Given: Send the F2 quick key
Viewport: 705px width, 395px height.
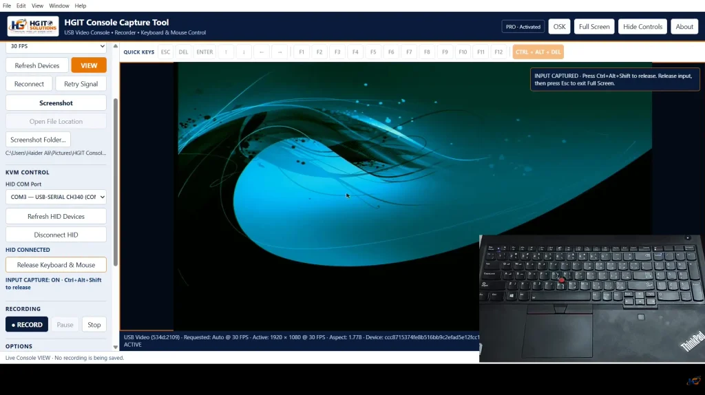Looking at the screenshot, I should click(319, 52).
